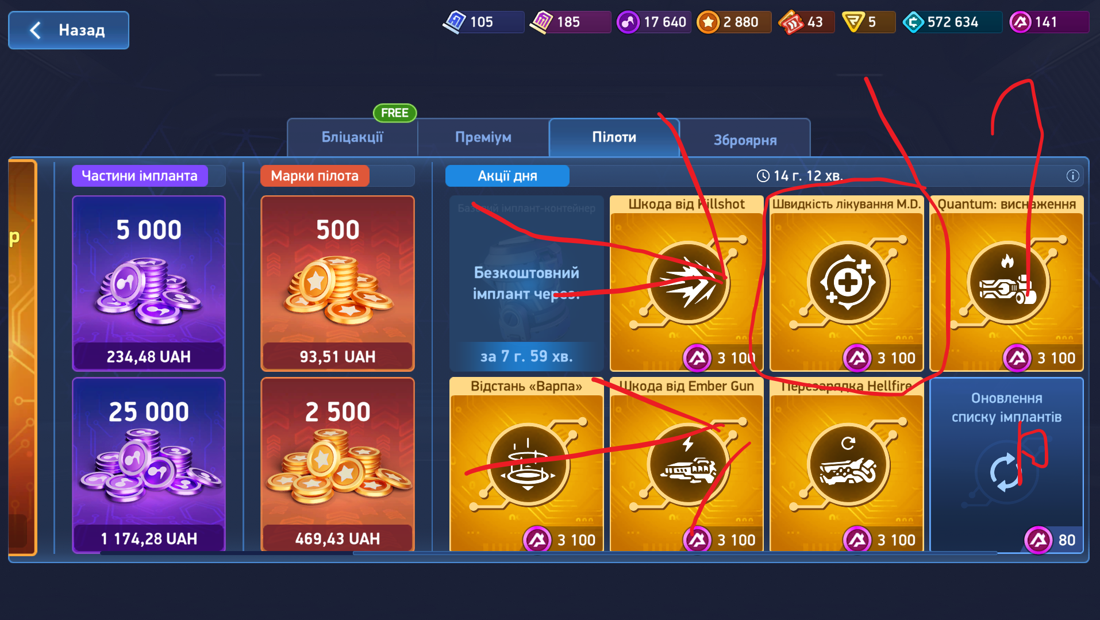Select the Відстань «Варпа» implant icon
Viewport: 1100px width, 620px height.
pos(528,465)
